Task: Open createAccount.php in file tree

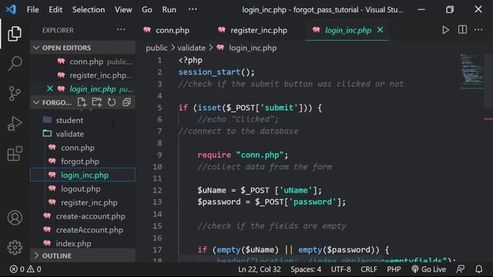Action: (82, 230)
